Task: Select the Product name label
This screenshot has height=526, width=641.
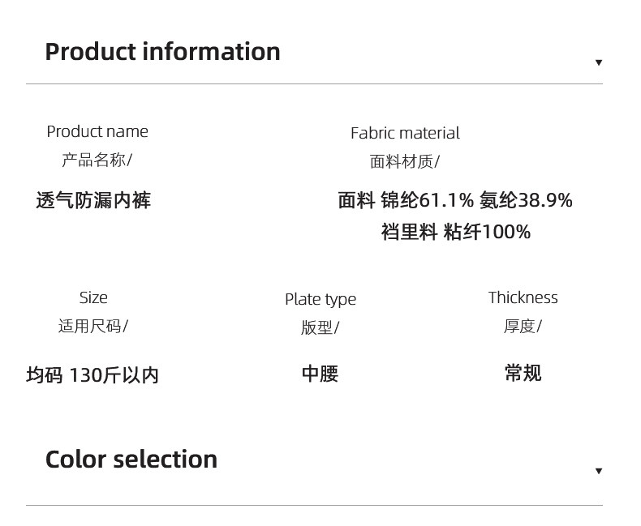Action: tap(97, 131)
